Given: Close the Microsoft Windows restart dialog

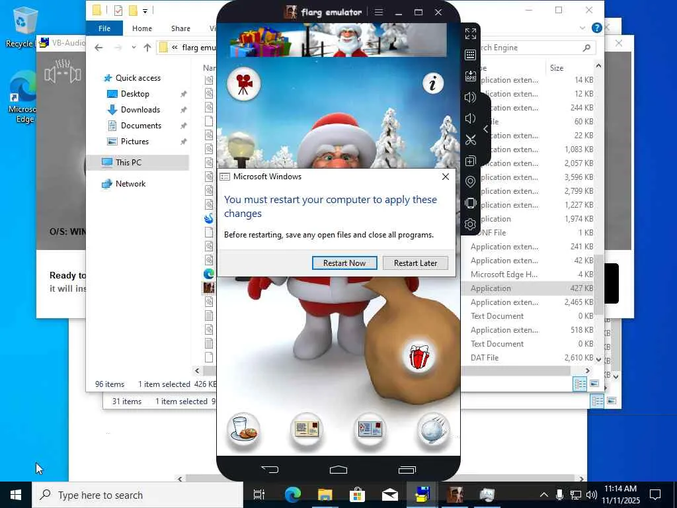Looking at the screenshot, I should pyautogui.click(x=446, y=177).
